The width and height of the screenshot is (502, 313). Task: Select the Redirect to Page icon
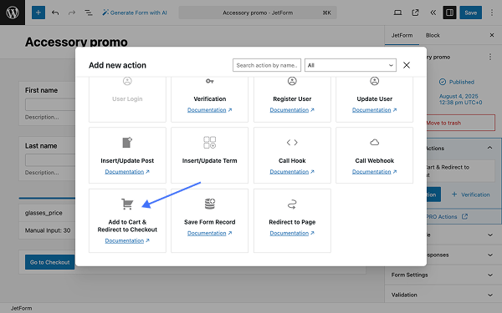click(292, 204)
